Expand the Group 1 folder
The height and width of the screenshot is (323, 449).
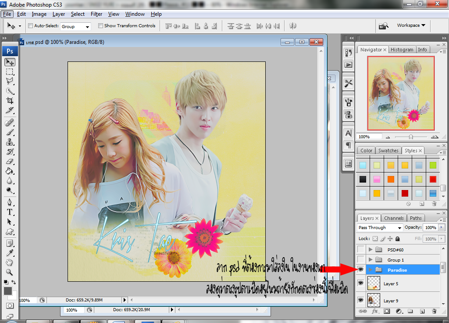[371, 260]
